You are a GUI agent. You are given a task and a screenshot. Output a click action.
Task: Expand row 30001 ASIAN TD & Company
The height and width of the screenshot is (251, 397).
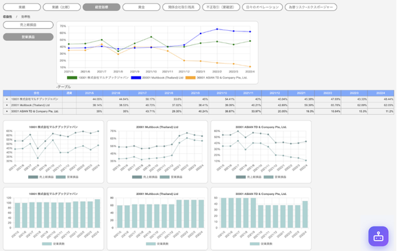pyautogui.click(x=7, y=111)
